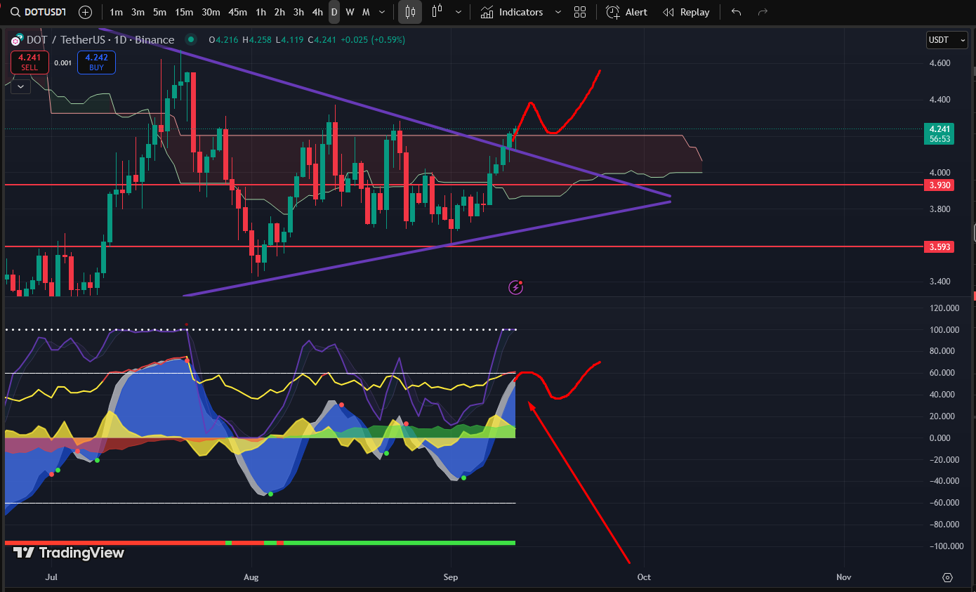Switch to the 15m timeframe
The width and height of the screenshot is (976, 592).
[x=184, y=12]
